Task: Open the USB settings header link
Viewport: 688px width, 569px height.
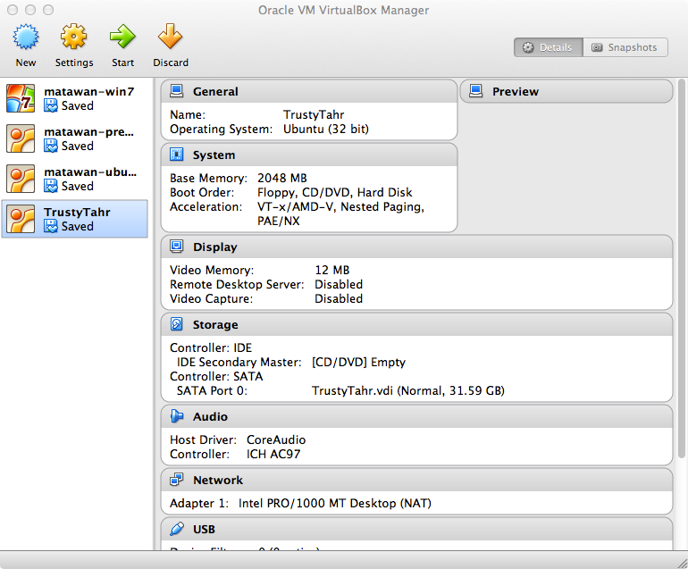Action: point(204,529)
